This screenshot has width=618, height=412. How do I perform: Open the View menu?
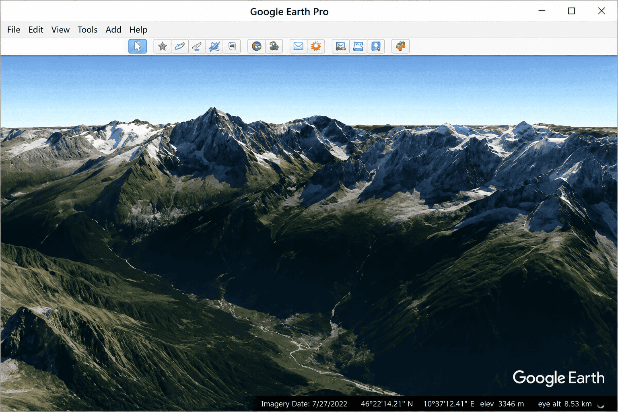coord(60,30)
